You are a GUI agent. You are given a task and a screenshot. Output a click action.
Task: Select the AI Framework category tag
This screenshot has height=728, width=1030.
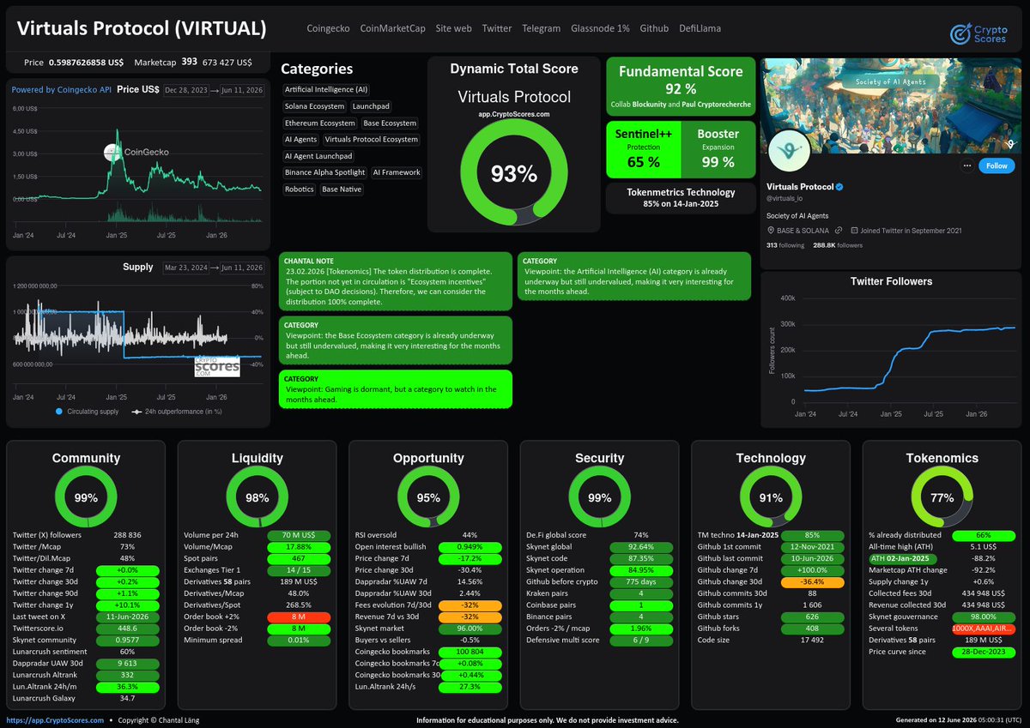coord(397,172)
